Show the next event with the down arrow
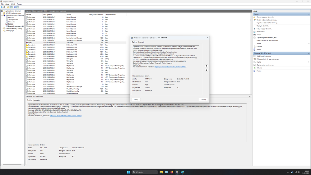This screenshot has height=175, width=311. coord(206,70)
